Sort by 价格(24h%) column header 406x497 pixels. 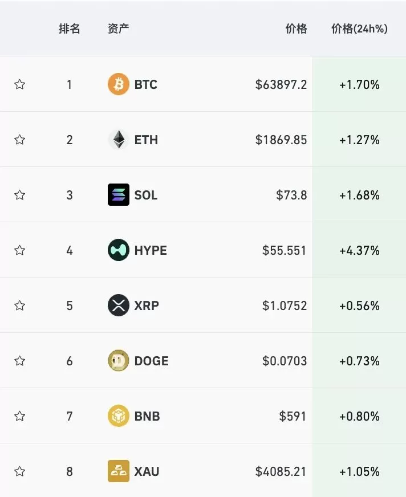point(359,28)
